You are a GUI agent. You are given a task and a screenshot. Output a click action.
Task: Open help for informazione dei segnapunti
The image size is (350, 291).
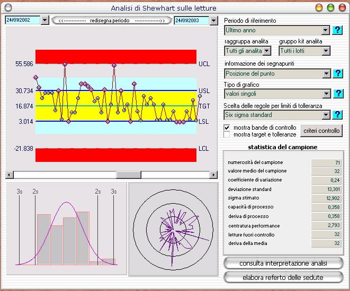click(x=338, y=74)
